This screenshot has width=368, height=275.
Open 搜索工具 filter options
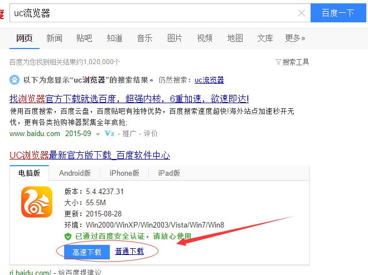[x=296, y=62]
